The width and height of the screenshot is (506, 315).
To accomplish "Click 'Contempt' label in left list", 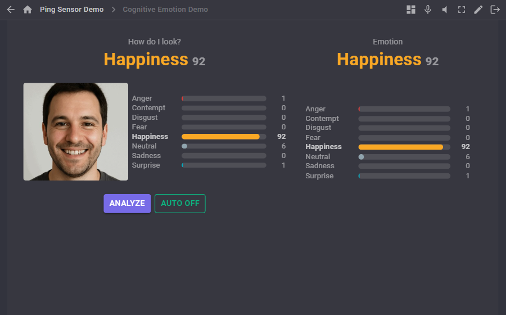I will tap(148, 108).
